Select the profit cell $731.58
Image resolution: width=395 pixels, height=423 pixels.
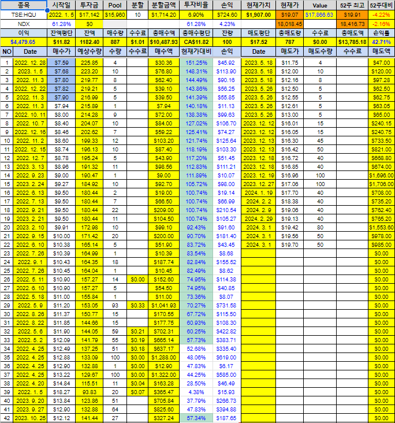coord(227,305)
